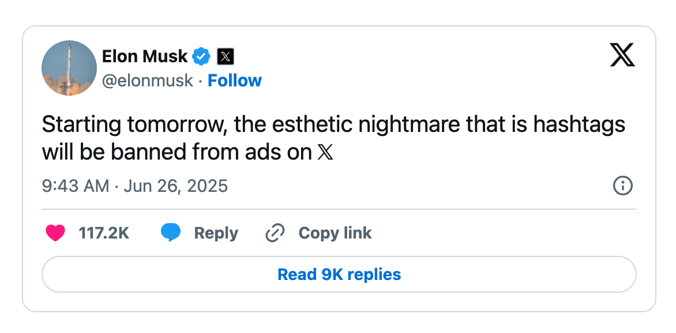Screen dimensions: 676x333
Task: Click the 9:43 AM time in timestamp
Action: point(75,186)
